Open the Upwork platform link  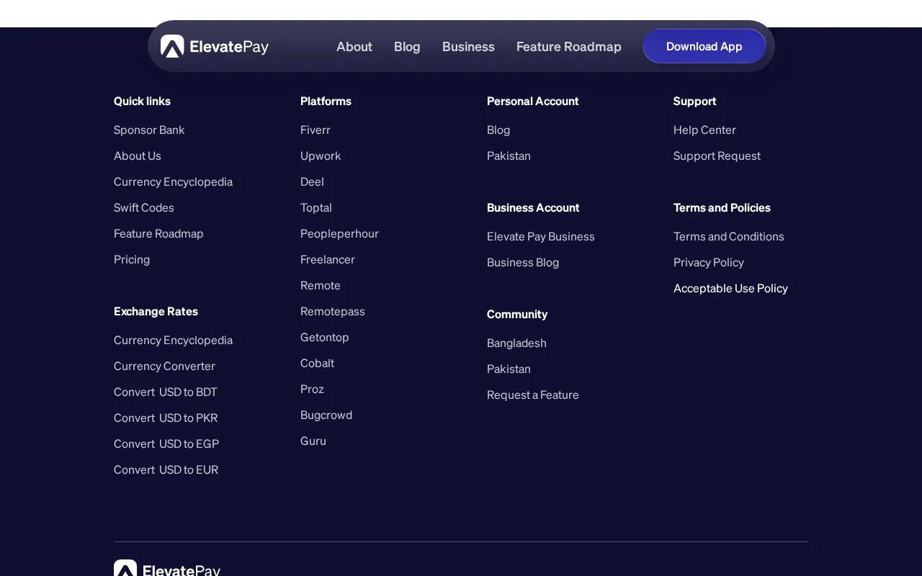[x=321, y=156]
